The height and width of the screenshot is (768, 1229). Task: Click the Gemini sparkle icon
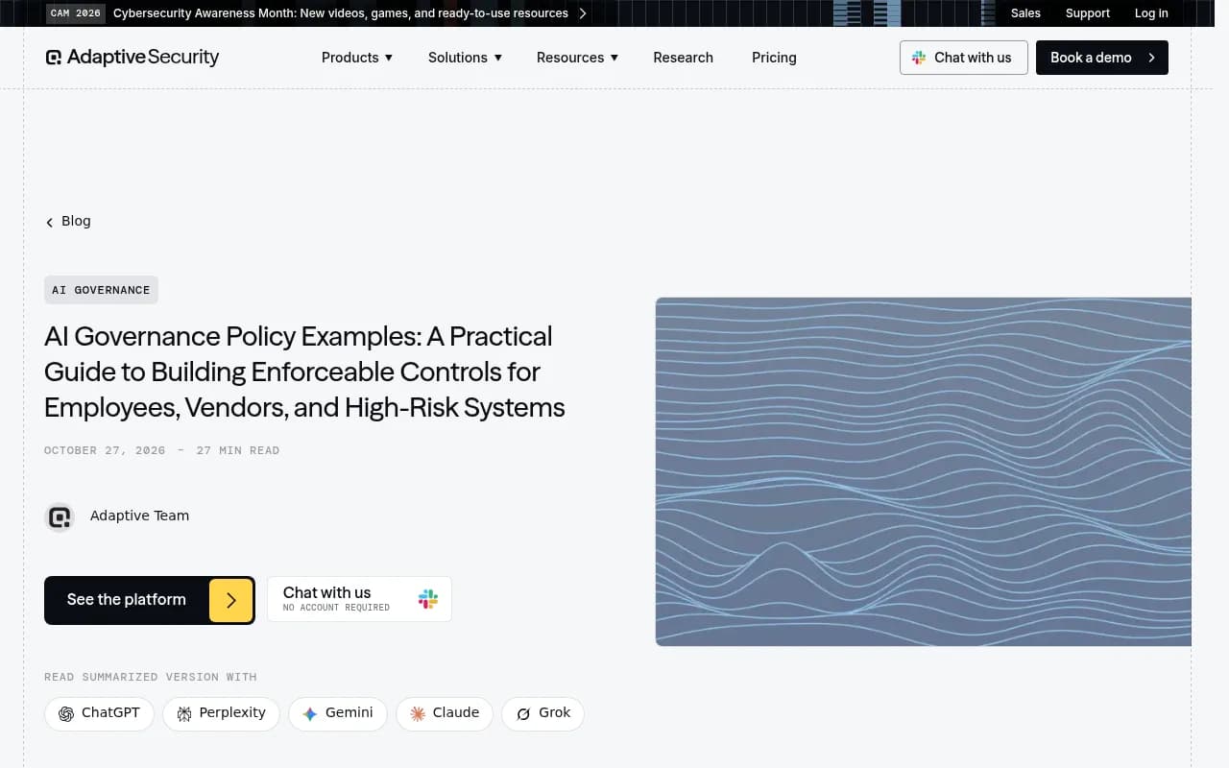click(310, 713)
